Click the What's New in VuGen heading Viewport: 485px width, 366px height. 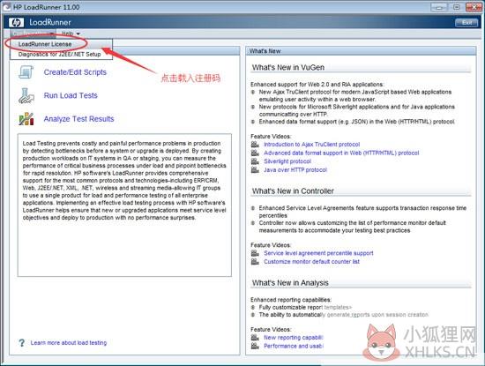point(288,67)
